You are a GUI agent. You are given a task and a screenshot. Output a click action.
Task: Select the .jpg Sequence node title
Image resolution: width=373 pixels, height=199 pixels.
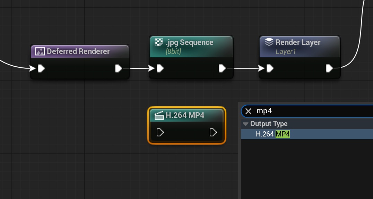click(189, 42)
